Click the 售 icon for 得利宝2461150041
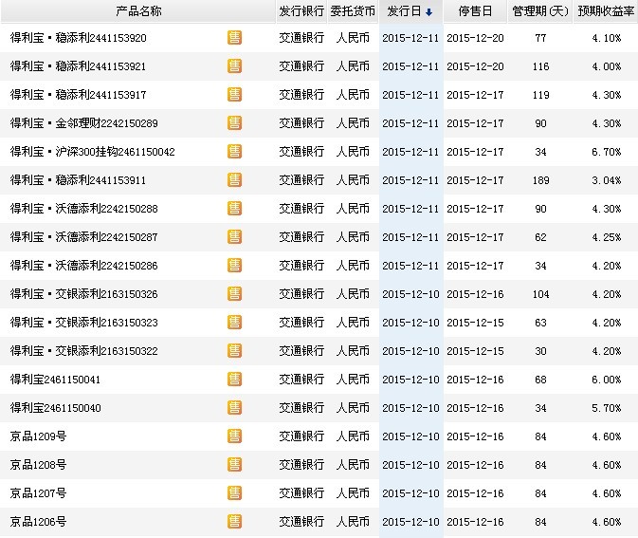 (234, 380)
